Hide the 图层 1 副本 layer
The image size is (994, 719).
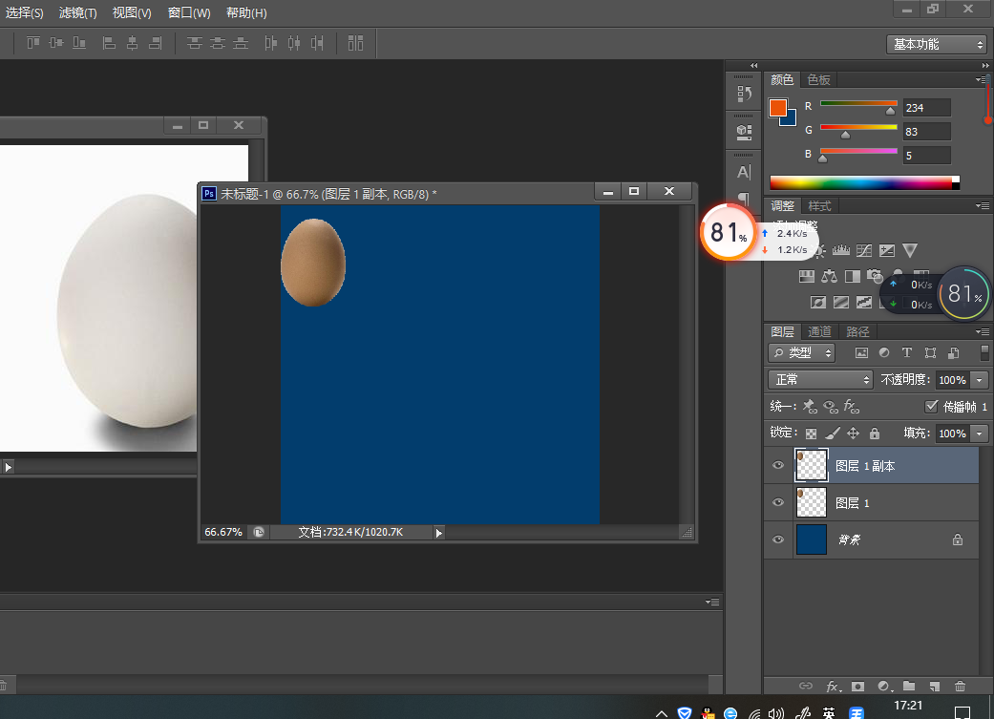tap(778, 466)
